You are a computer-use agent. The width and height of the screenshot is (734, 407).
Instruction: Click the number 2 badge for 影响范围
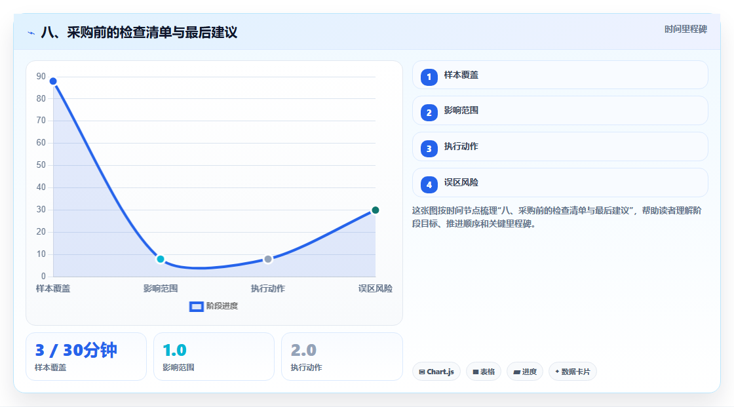click(429, 113)
